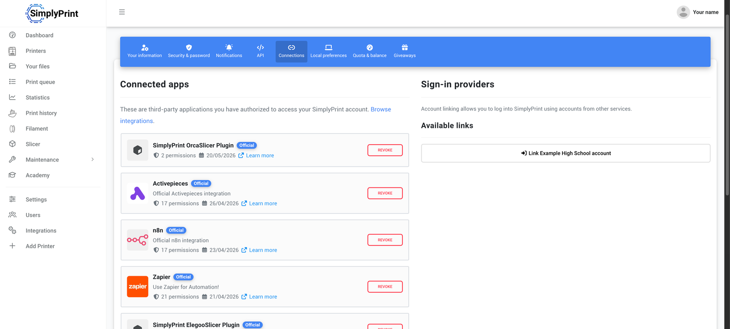The height and width of the screenshot is (329, 730).
Task: Click the Filament spool icon
Action: (12, 129)
